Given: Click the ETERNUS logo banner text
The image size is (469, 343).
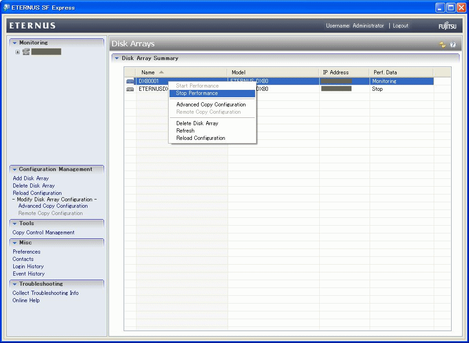Looking at the screenshot, I should (33, 26).
